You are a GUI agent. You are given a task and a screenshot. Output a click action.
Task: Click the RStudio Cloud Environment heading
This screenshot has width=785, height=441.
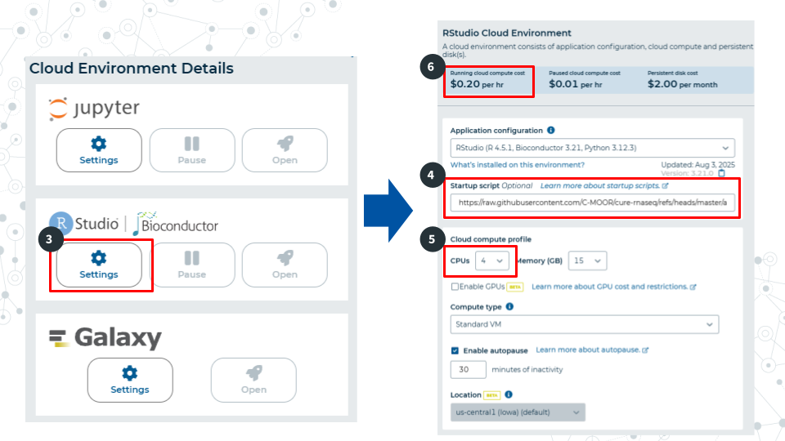(507, 33)
